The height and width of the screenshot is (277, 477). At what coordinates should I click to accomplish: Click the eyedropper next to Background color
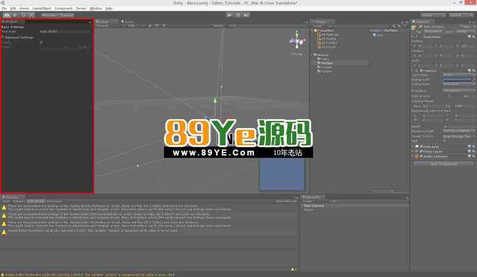point(473,79)
